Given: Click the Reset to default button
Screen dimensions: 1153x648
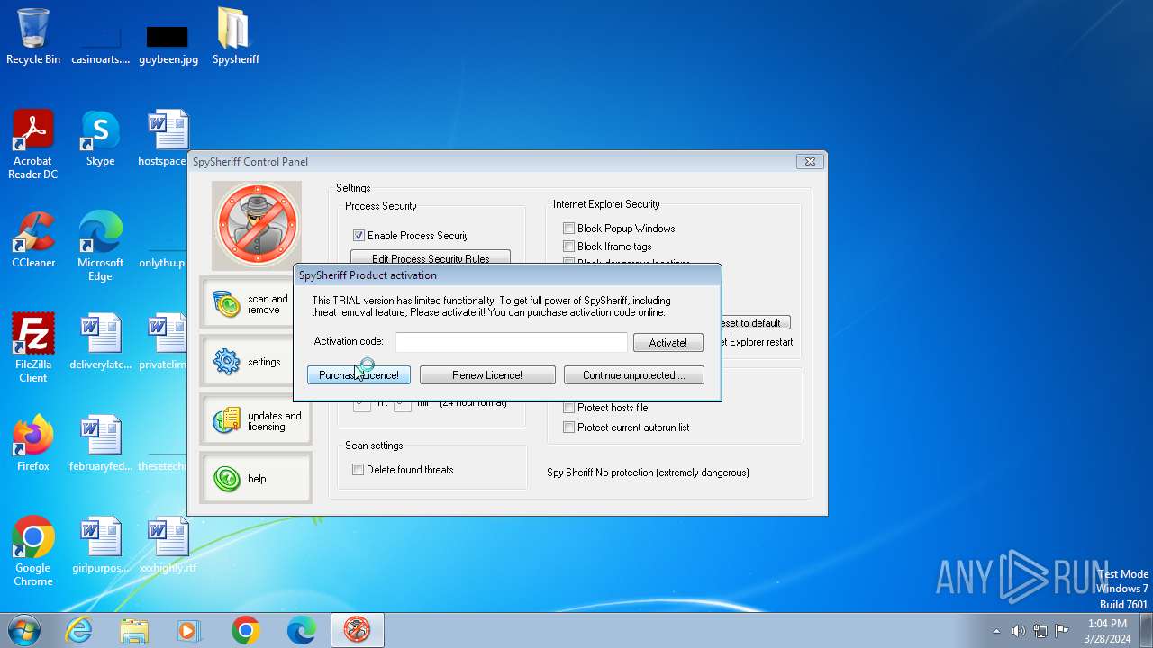Looking at the screenshot, I should [755, 323].
